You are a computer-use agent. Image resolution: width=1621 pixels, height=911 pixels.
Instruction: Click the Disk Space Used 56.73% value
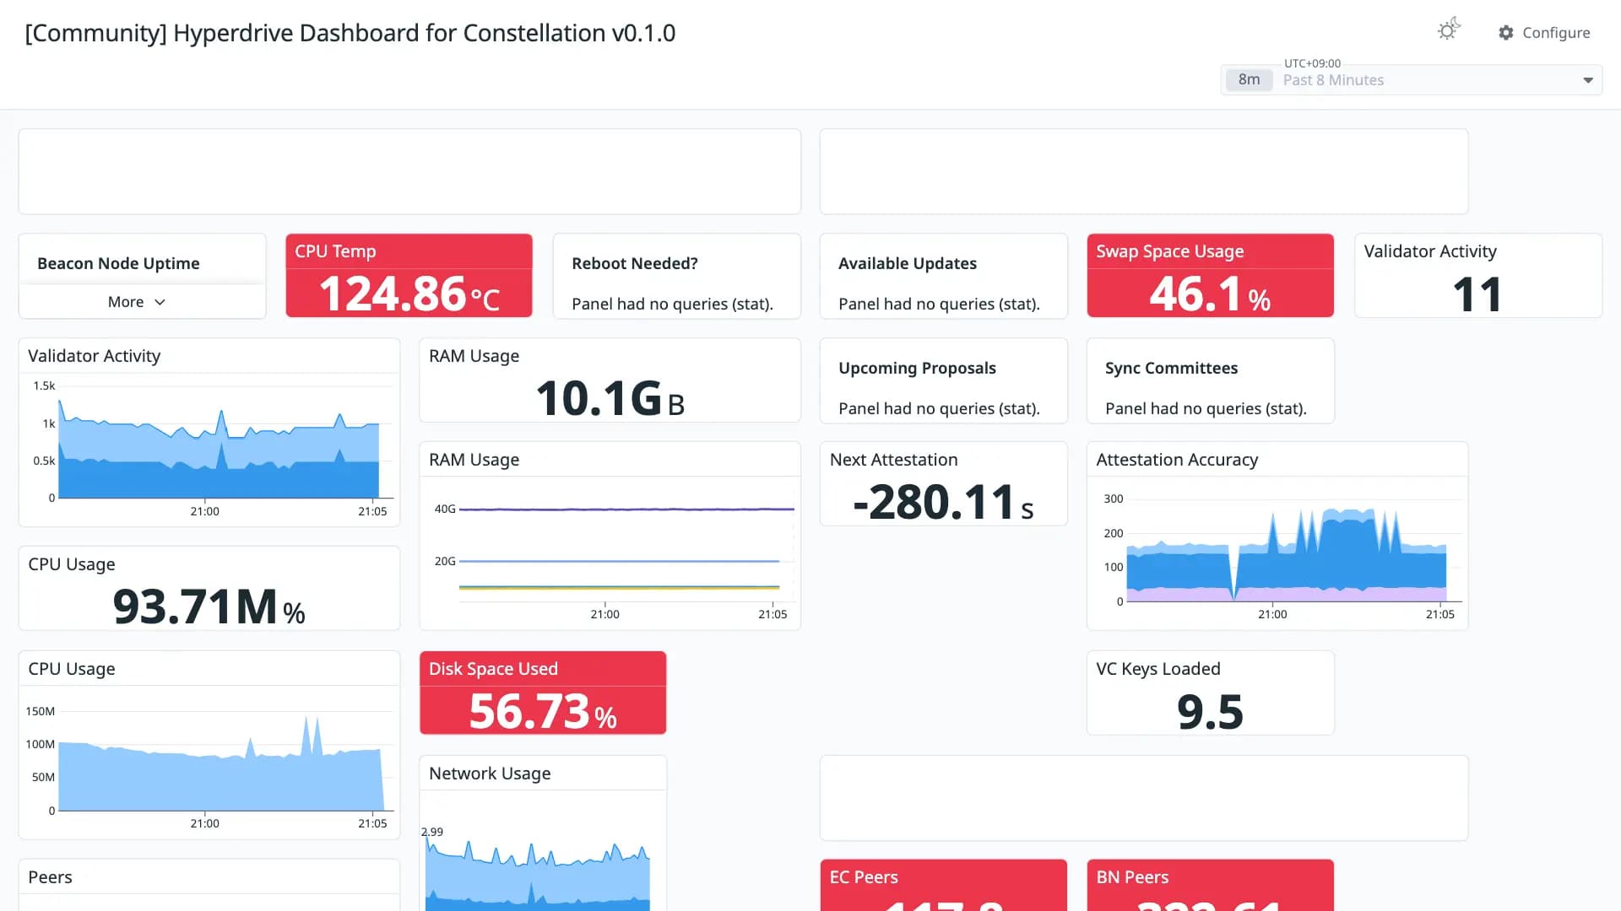(542, 712)
